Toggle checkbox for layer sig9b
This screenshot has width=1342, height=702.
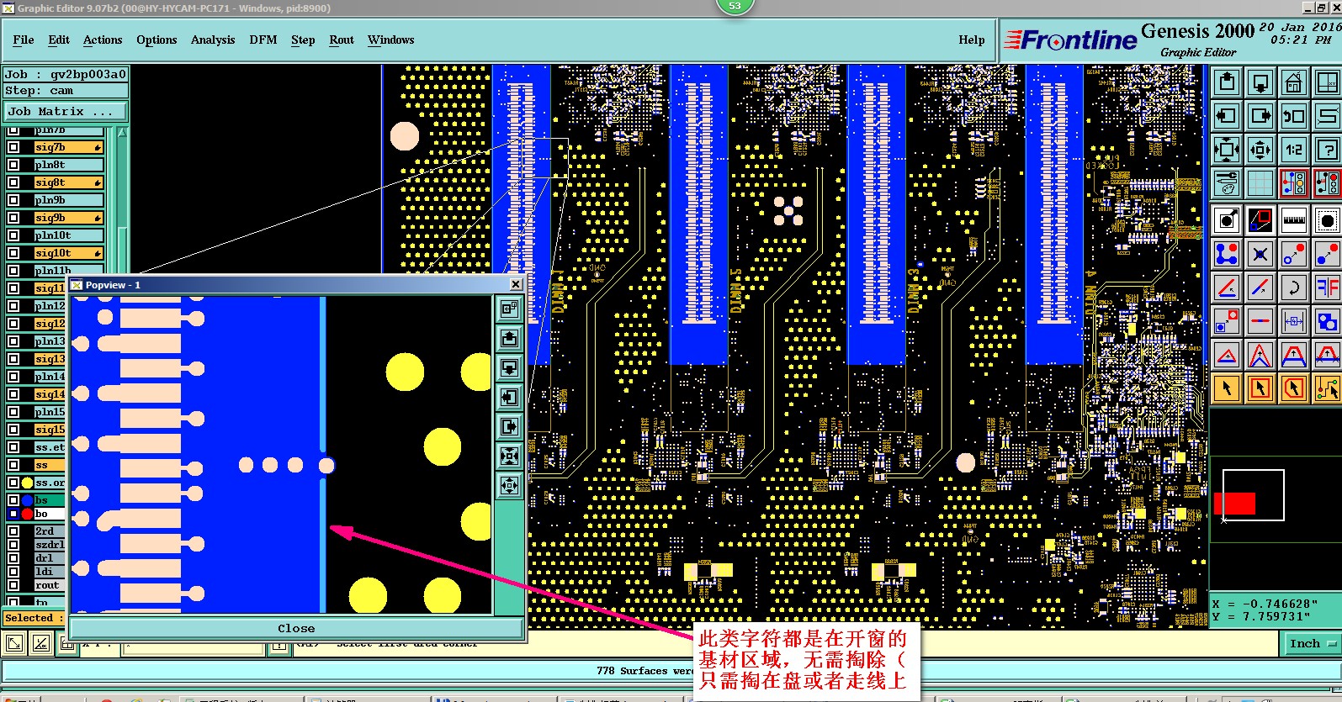pos(13,218)
